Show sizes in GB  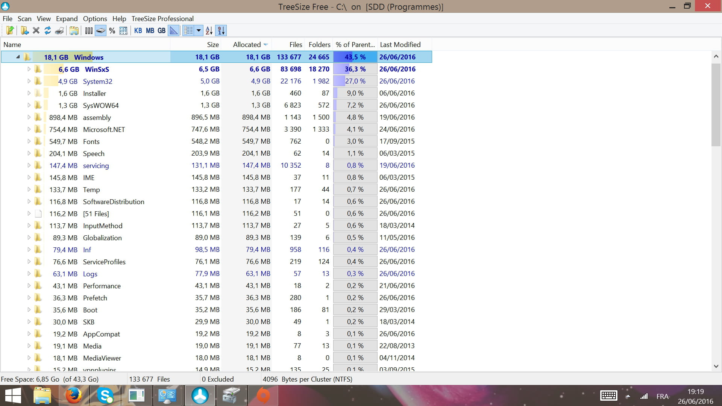(x=162, y=30)
